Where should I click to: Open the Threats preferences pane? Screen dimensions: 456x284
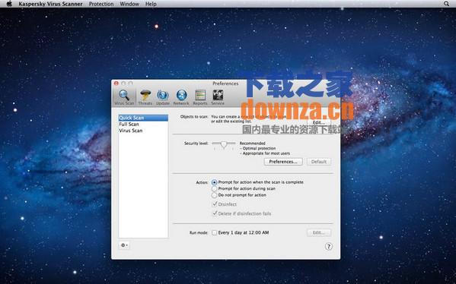145,97
